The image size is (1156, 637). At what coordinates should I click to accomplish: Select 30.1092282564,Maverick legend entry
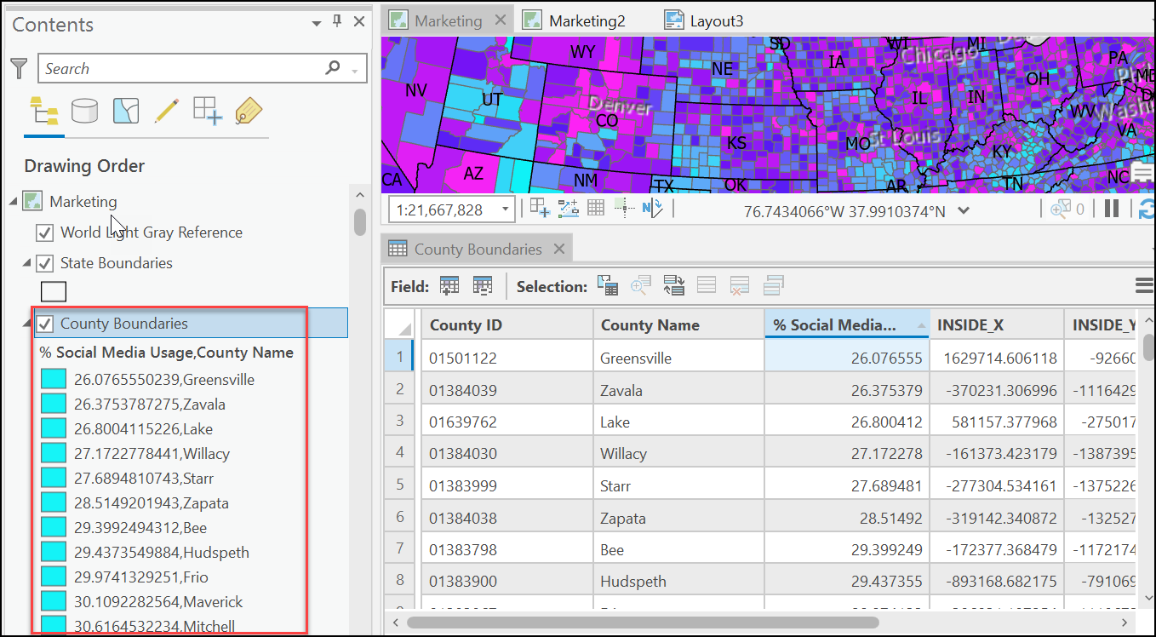[x=158, y=601]
